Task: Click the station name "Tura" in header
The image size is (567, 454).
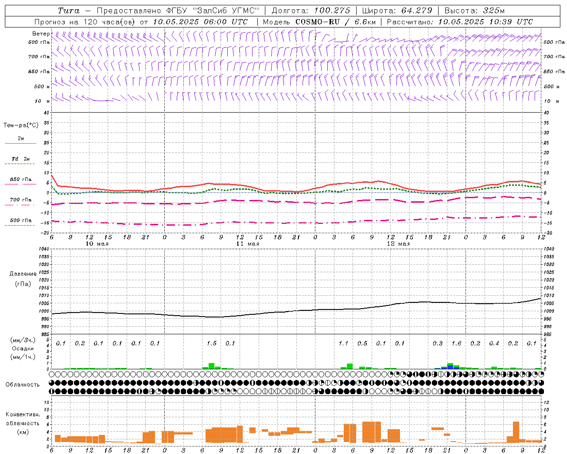Action: (x=69, y=11)
